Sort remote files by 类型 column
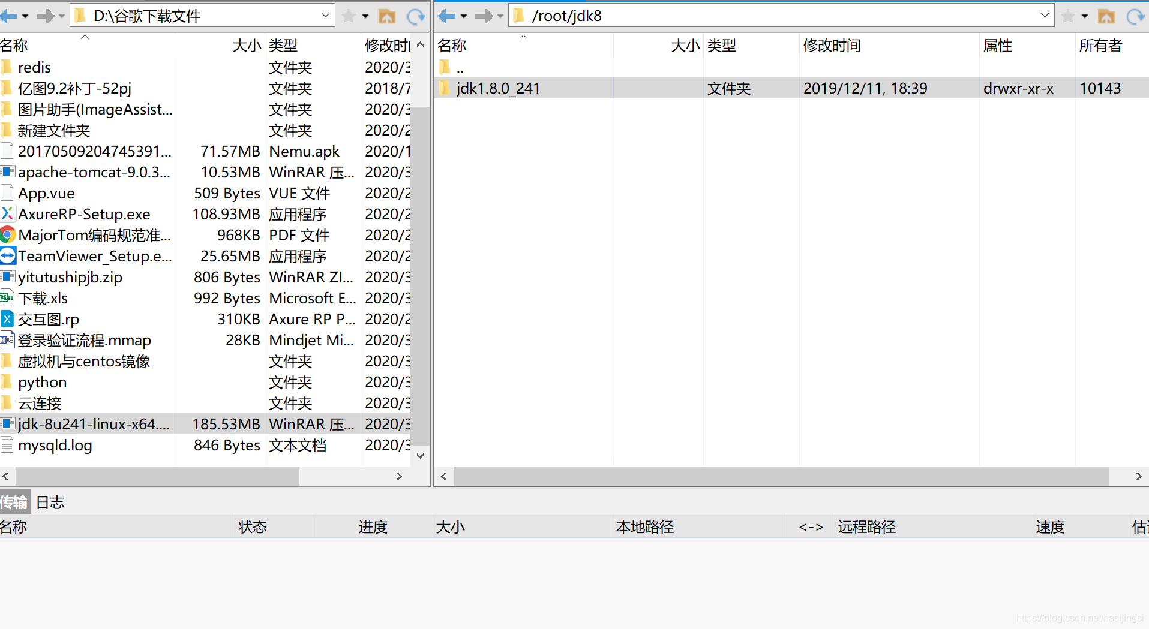Viewport: 1149px width, 629px height. click(x=751, y=46)
